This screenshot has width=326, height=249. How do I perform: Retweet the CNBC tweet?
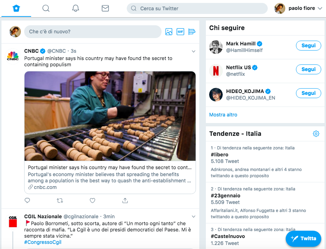click(x=60, y=200)
